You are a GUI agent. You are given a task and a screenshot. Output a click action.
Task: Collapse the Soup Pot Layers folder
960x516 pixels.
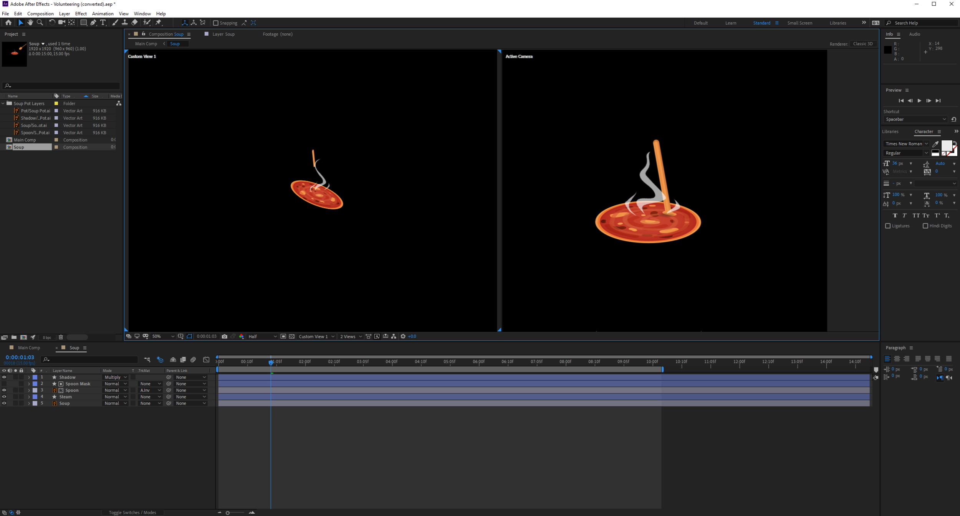[x=3, y=104]
